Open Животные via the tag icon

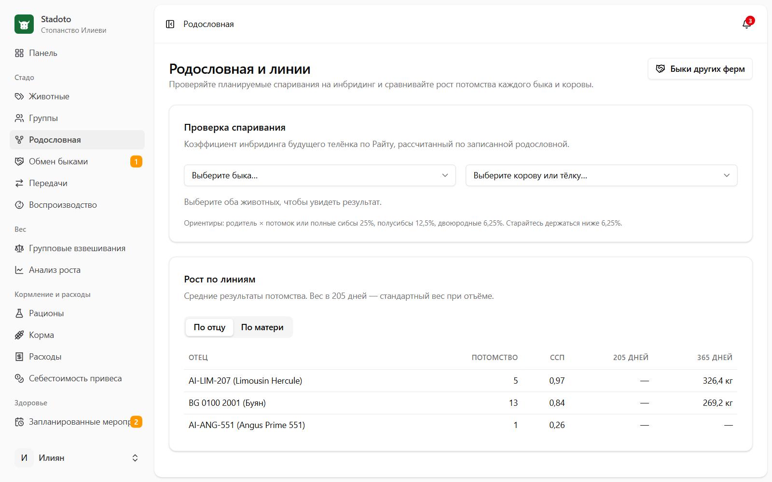point(19,96)
